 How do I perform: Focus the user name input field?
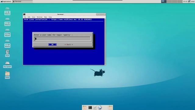pyautogui.click(x=62, y=39)
